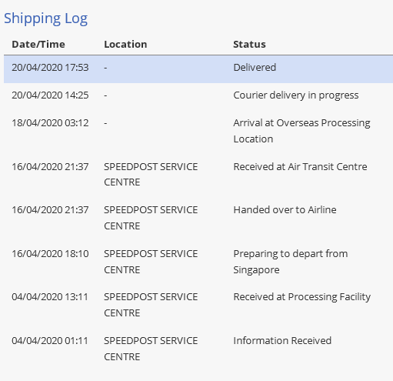Click Received at Processing Facility status
Screen dimensions: 393x381
[302, 297]
